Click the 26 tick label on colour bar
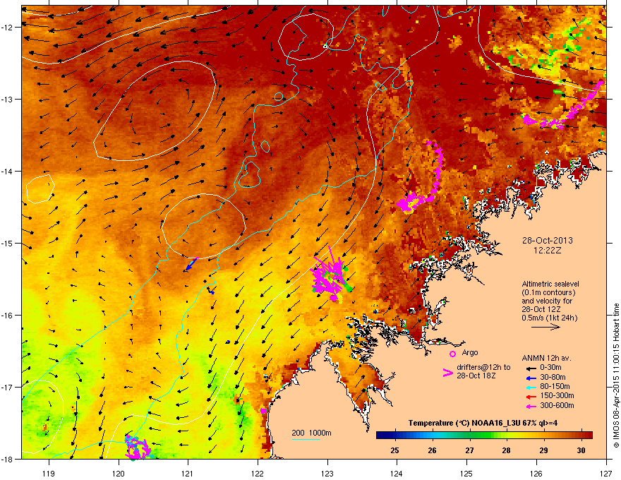621x480 pixels. pos(432,450)
